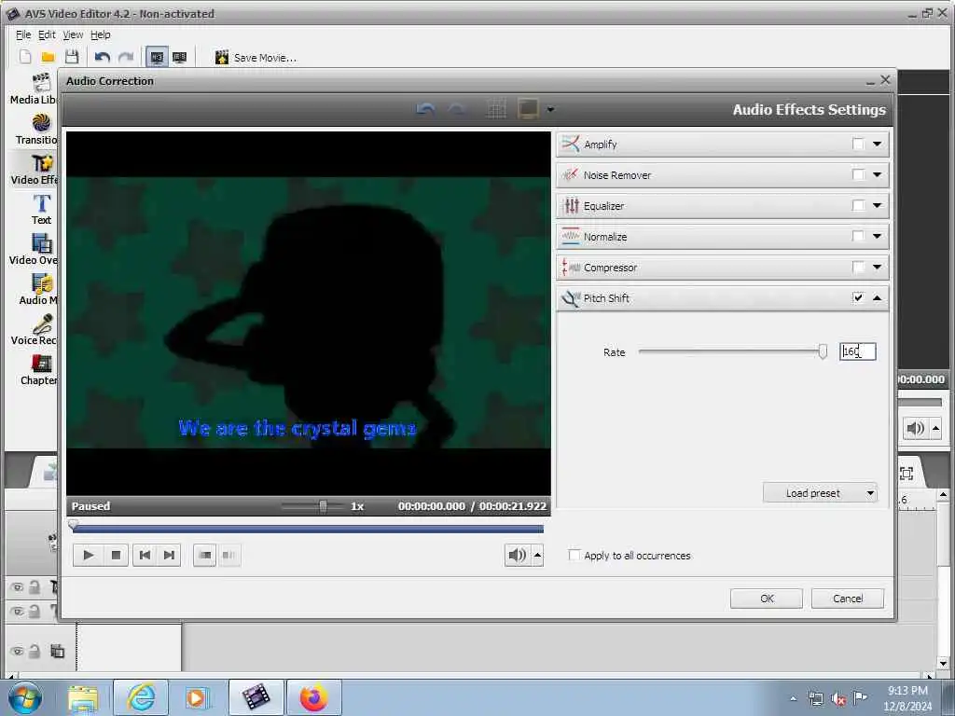Click the Cancel button
The width and height of the screenshot is (955, 716).
pos(847,598)
